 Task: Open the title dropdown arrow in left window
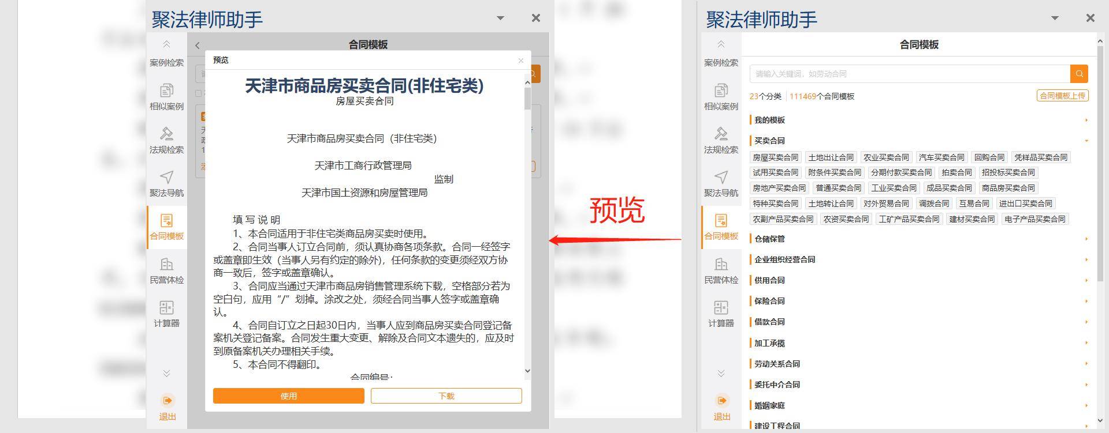500,18
